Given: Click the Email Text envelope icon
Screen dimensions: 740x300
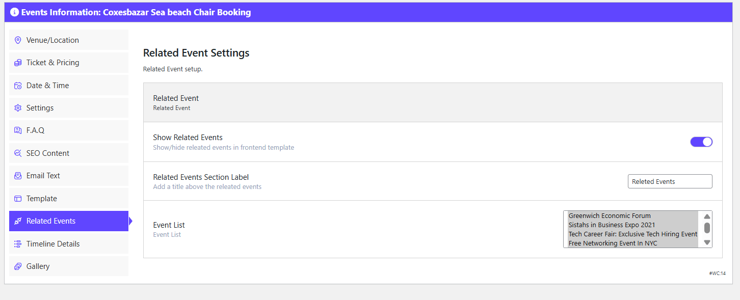Looking at the screenshot, I should (18, 176).
